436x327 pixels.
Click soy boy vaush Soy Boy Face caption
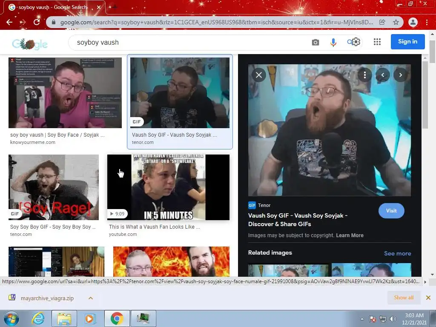click(57, 135)
